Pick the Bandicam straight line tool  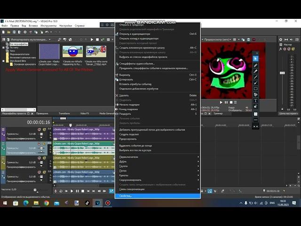coord(255,77)
